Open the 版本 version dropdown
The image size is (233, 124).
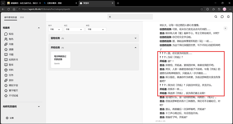55,29
